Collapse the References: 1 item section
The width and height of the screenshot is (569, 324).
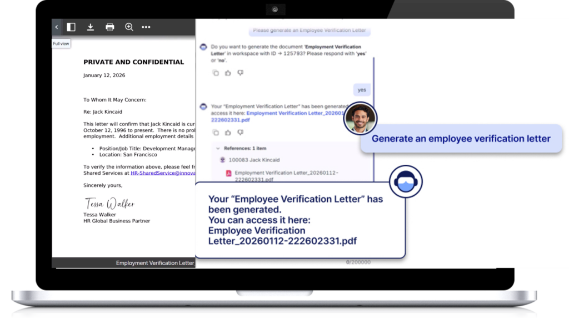[218, 148]
